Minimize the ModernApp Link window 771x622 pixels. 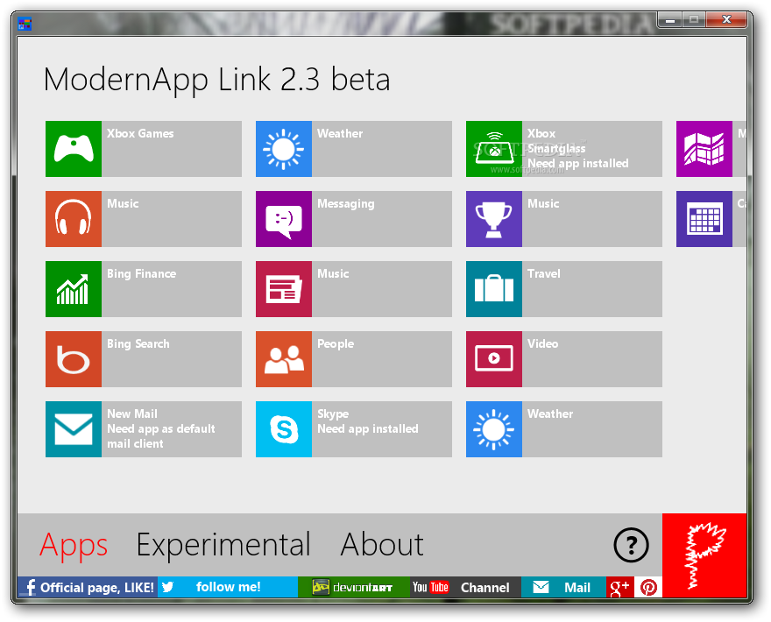coord(669,20)
